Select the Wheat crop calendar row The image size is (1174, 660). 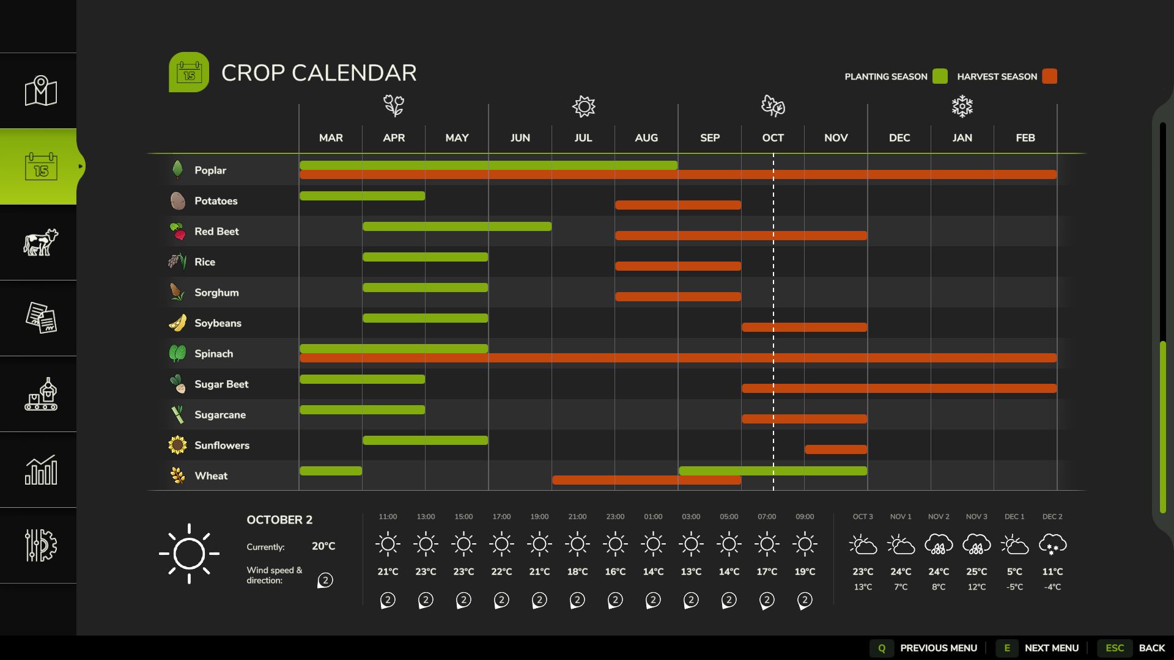pyautogui.click(x=210, y=475)
